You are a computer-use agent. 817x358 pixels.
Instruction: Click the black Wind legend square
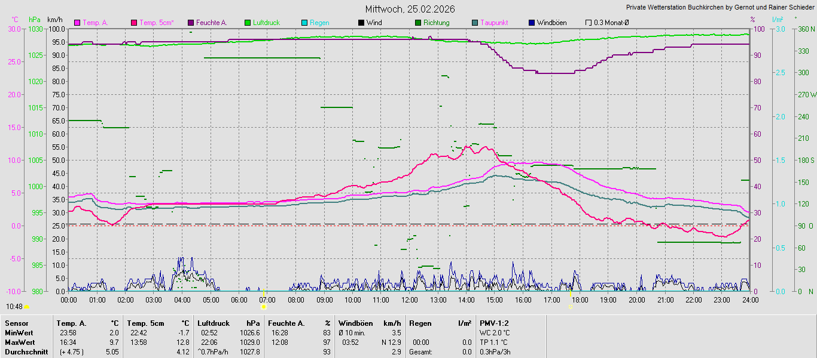click(x=361, y=23)
